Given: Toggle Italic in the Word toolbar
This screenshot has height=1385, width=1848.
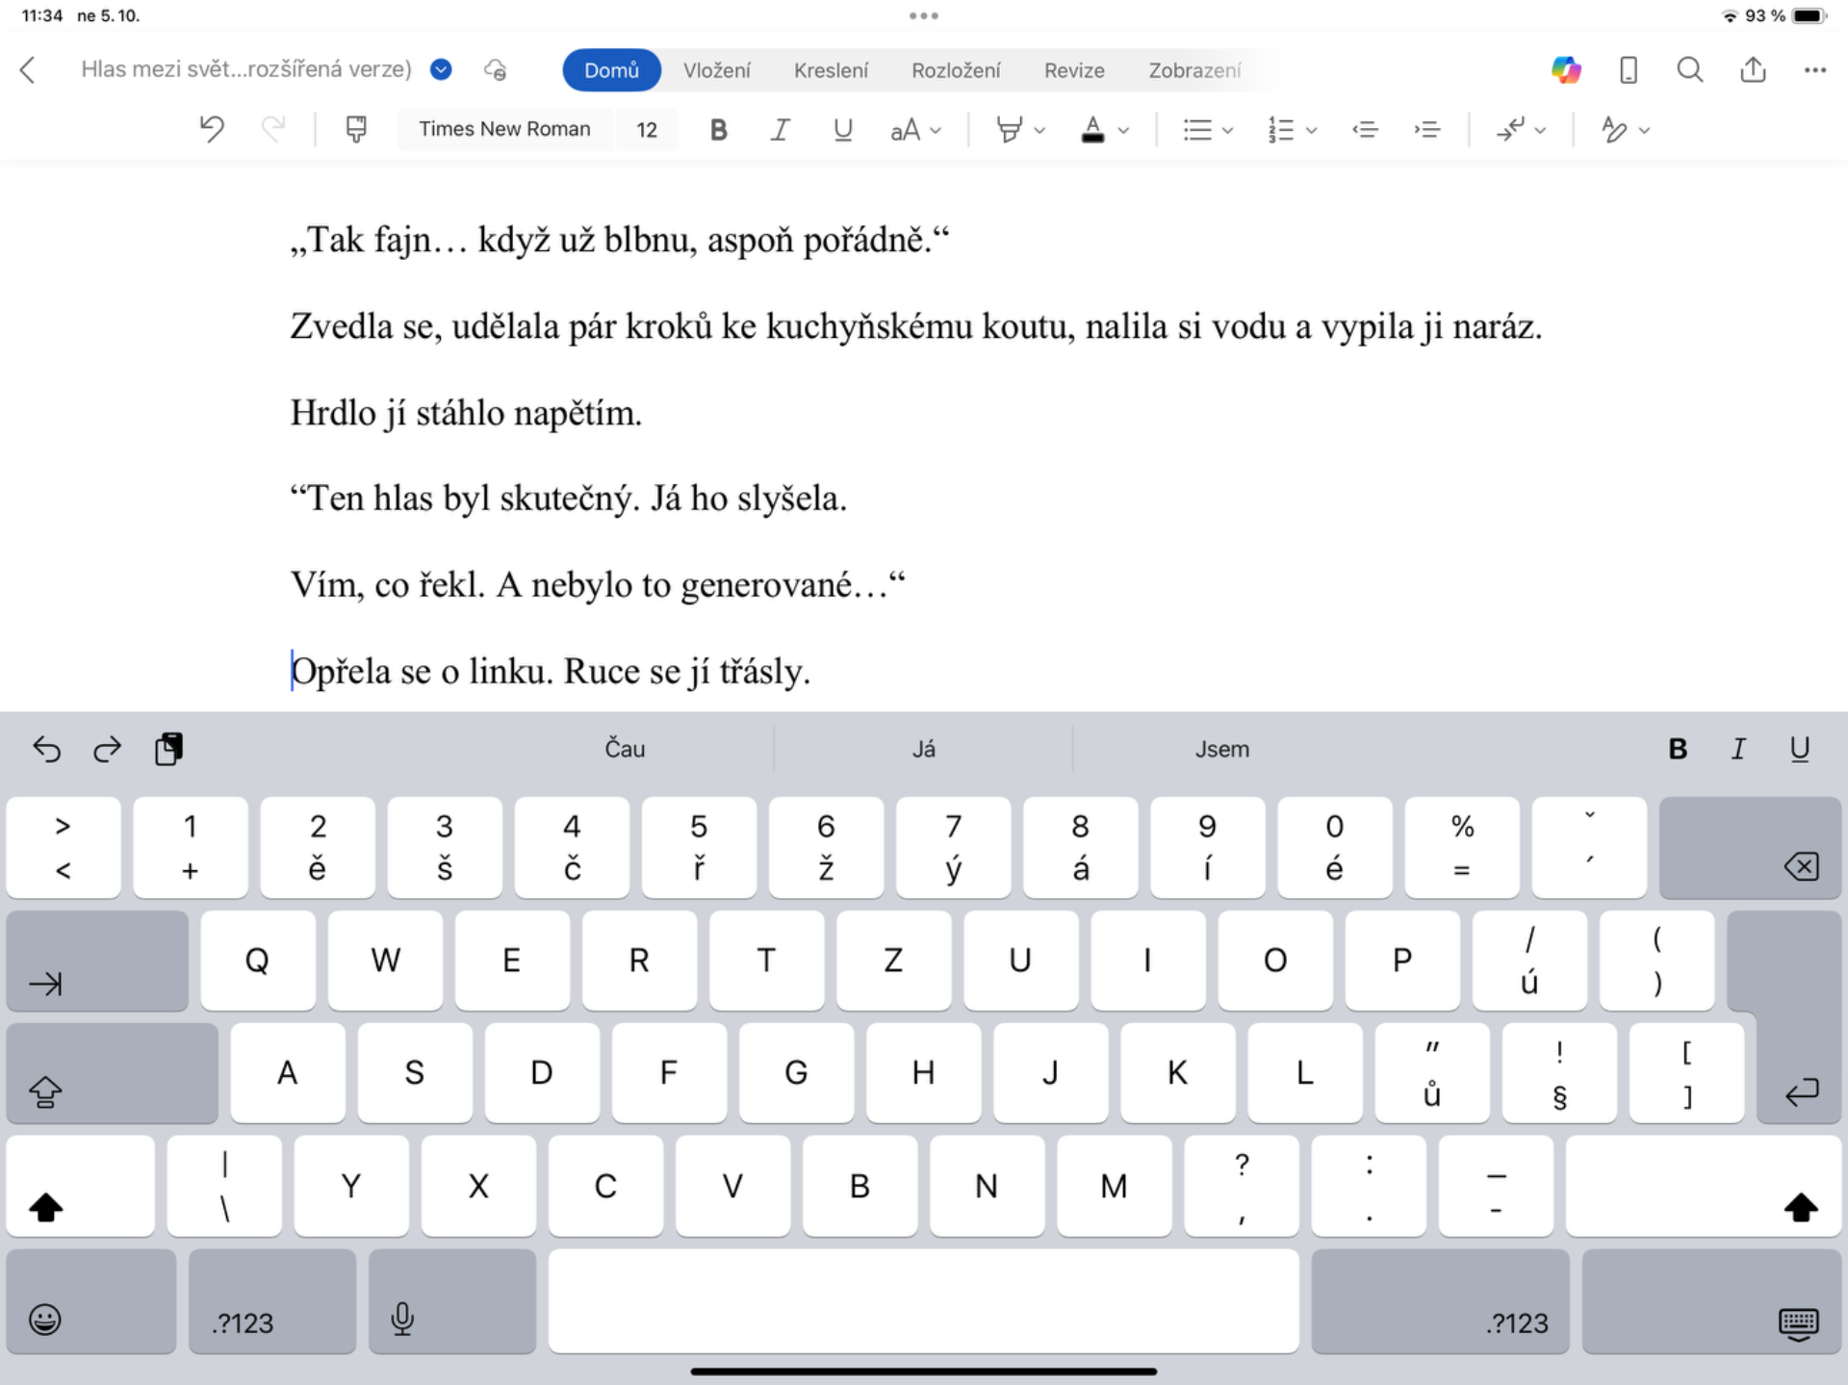Looking at the screenshot, I should (x=781, y=130).
